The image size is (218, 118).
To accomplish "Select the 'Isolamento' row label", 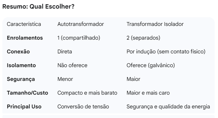I will pos(21,65).
